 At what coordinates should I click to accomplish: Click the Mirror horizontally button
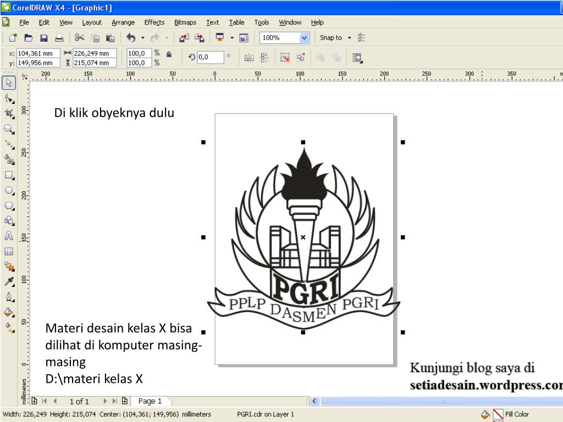click(x=249, y=57)
